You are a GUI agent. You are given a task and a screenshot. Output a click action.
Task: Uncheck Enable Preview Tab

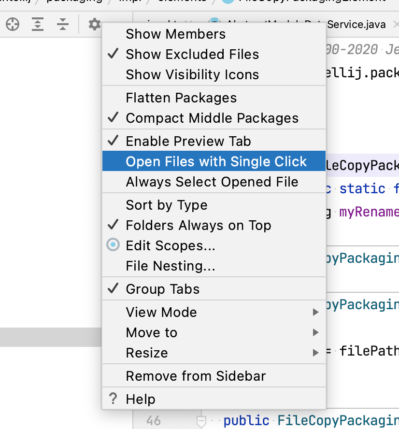click(x=188, y=142)
